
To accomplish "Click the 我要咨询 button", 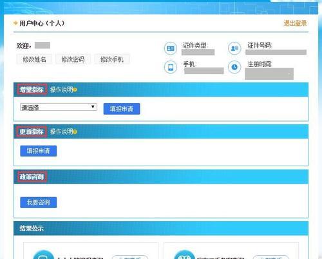I will 39,202.
